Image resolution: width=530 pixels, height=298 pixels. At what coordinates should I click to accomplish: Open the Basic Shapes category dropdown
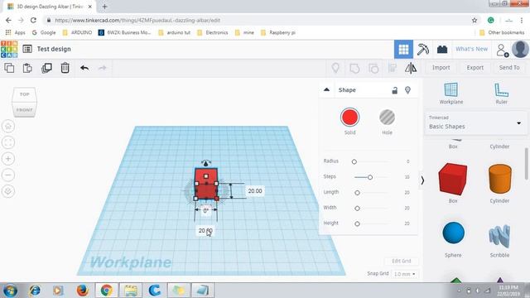[x=476, y=123]
